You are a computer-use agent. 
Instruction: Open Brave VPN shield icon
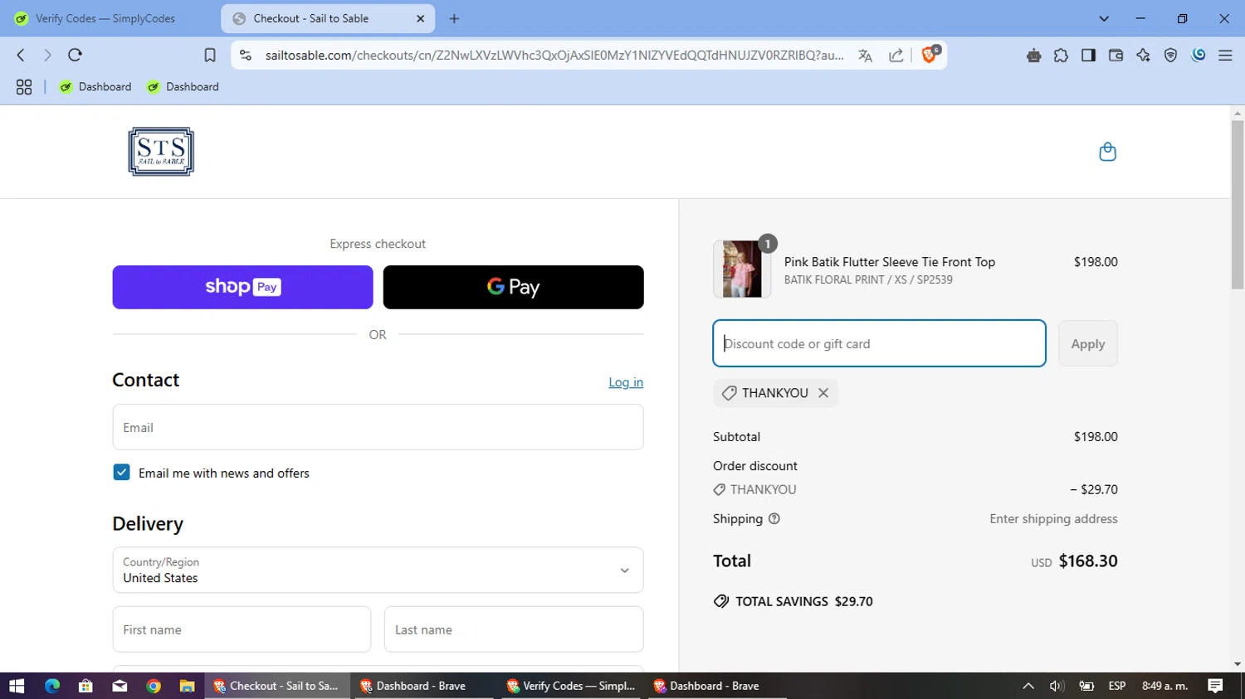point(1170,56)
